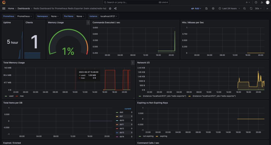271x145 pixels.
Task: Open the hamburger navigation menu
Action: click(4, 8)
